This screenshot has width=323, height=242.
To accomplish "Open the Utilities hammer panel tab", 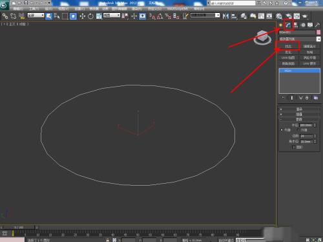I will tap(317, 25).
